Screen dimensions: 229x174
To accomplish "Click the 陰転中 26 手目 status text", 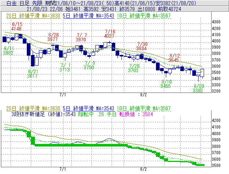I will (x=97, y=114).
